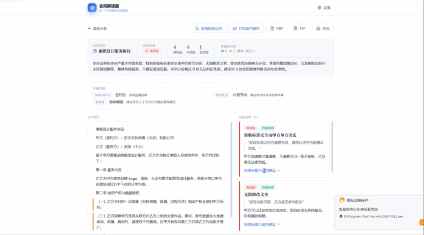Click the warning triangle 高风险 overall rating badge
424x235 pixels.
pos(152,51)
